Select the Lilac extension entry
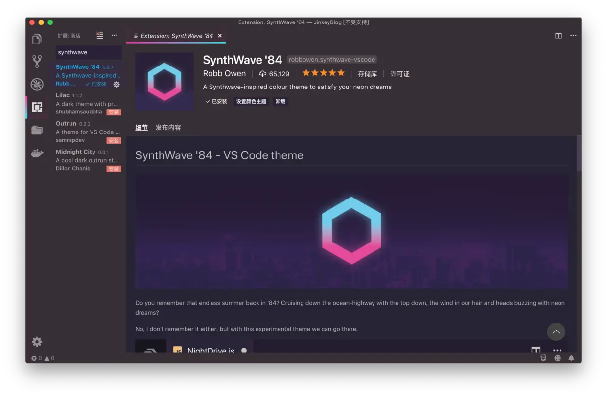607x397 pixels. click(x=88, y=104)
